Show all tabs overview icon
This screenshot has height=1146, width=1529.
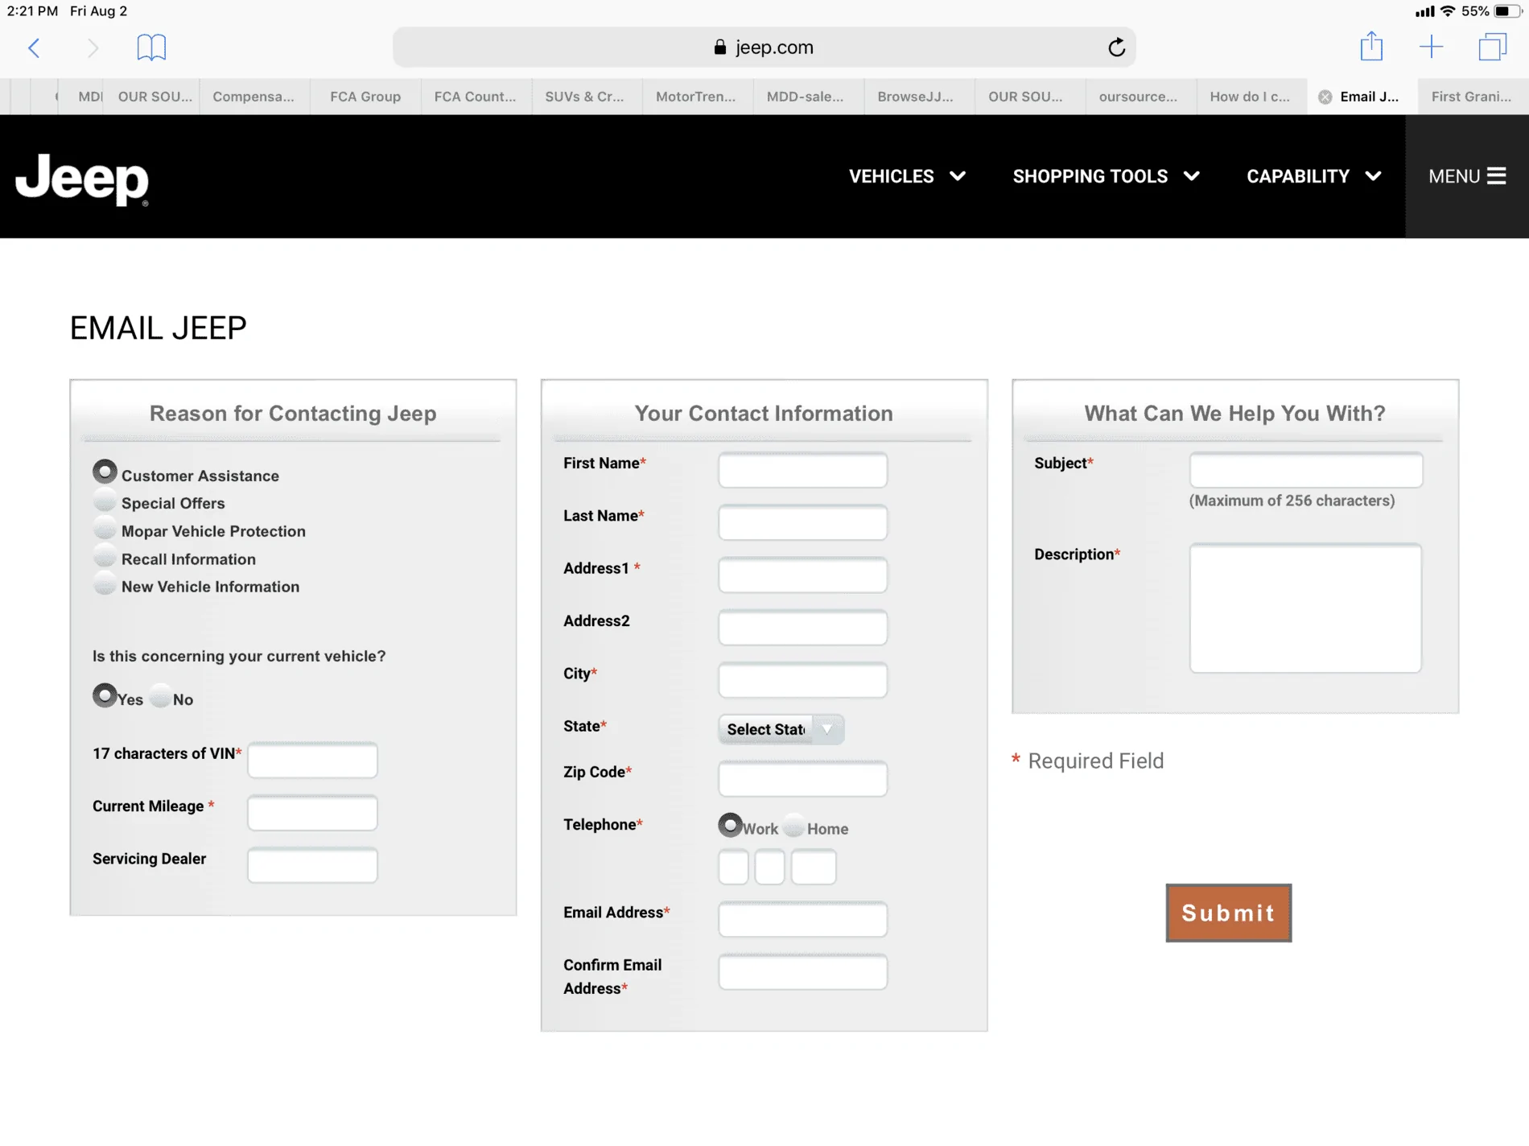pyautogui.click(x=1492, y=47)
